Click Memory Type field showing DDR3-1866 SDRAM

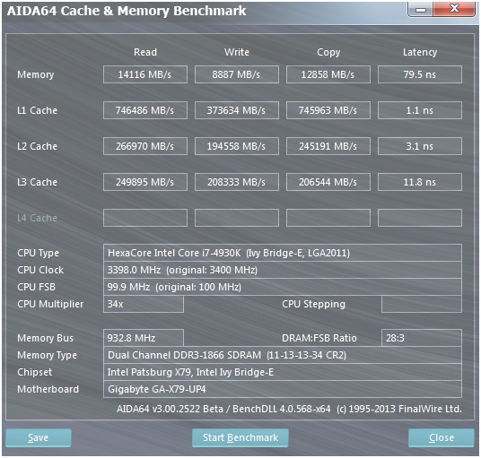(x=283, y=355)
